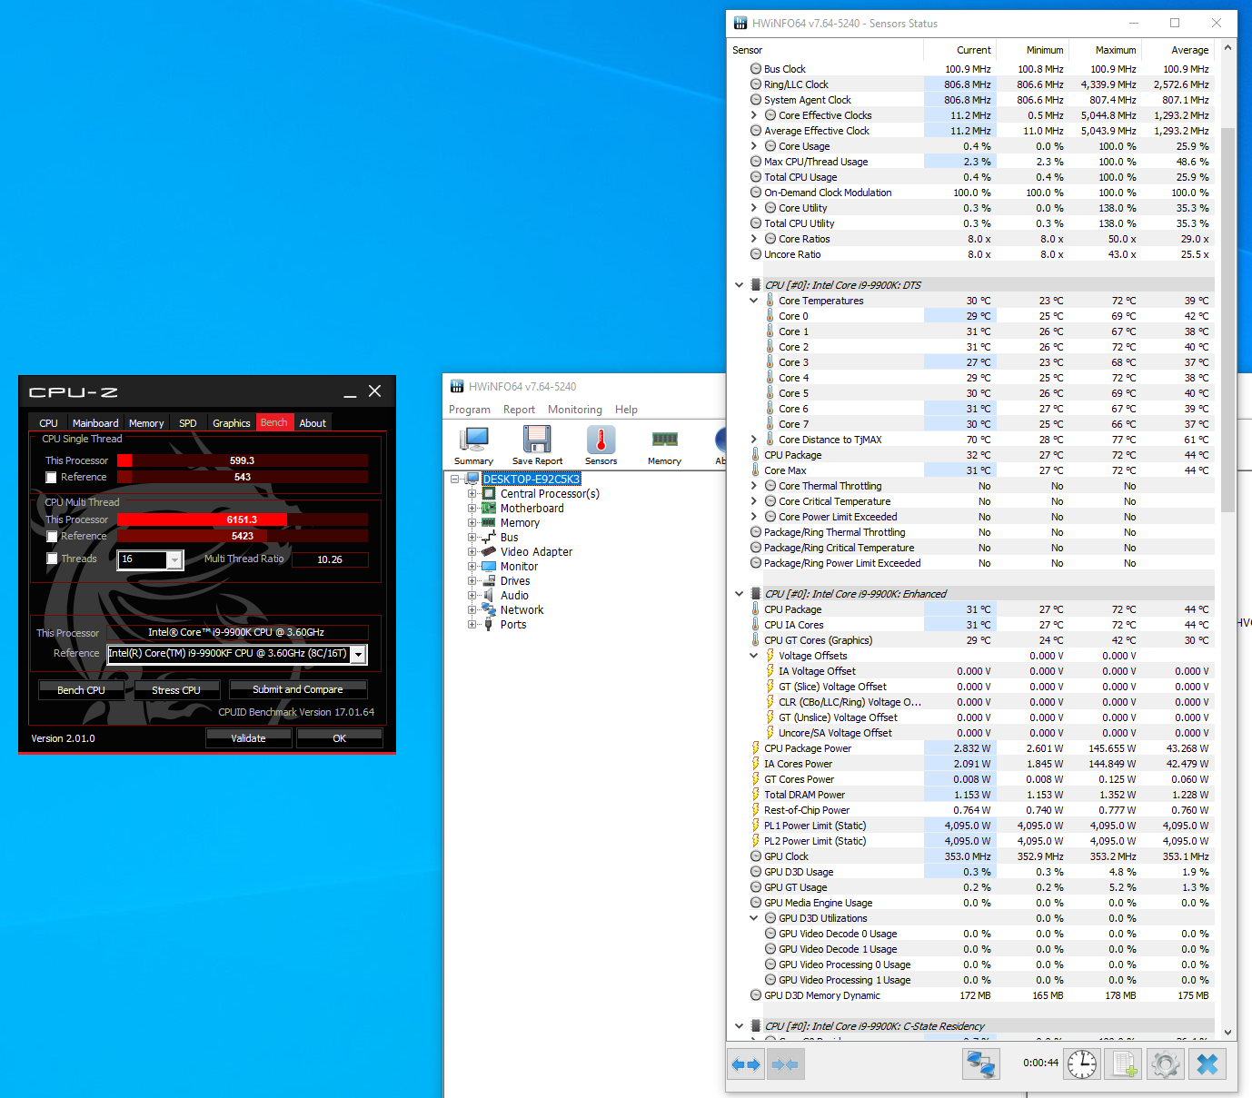Click lightning icon beside CPU Package Power
Screen dimensions: 1252x1098
tap(756, 748)
